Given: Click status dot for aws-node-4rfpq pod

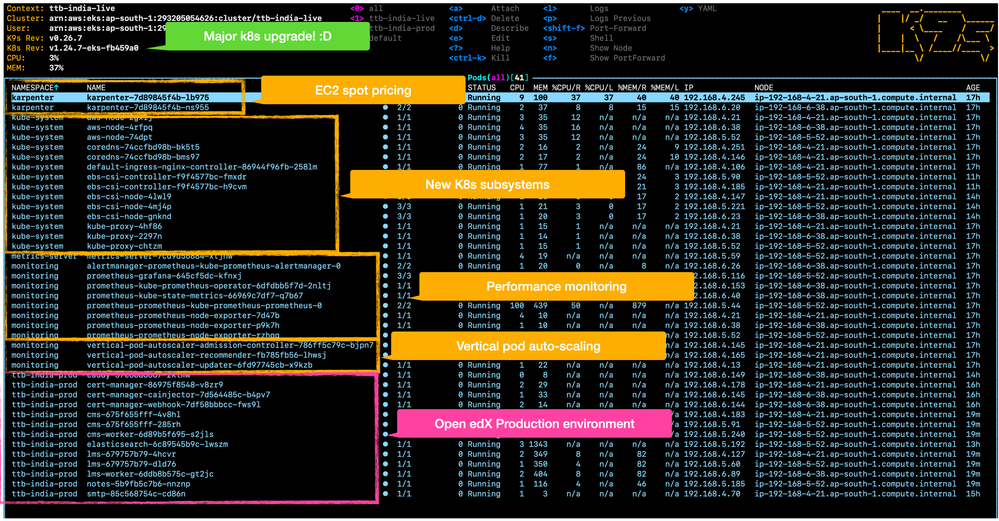Looking at the screenshot, I should (x=385, y=127).
